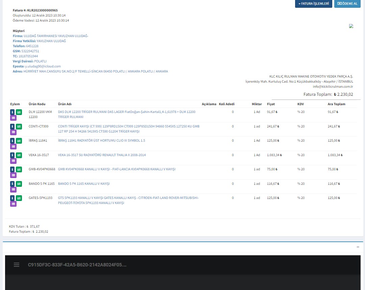Click info icon for DLM 12200 row
The height and width of the screenshot is (290, 365).
pyautogui.click(x=12, y=112)
